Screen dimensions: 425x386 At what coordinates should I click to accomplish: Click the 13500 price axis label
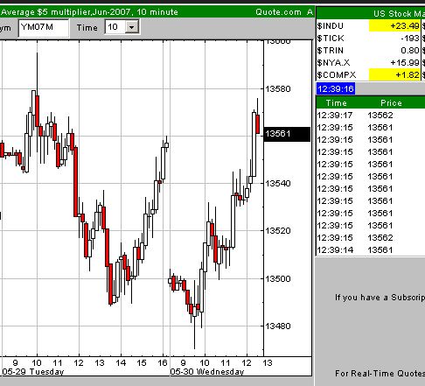point(278,278)
